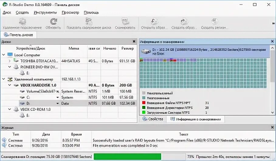276x161 pixels.
Task: Open the Create menu
Action: [22, 13]
